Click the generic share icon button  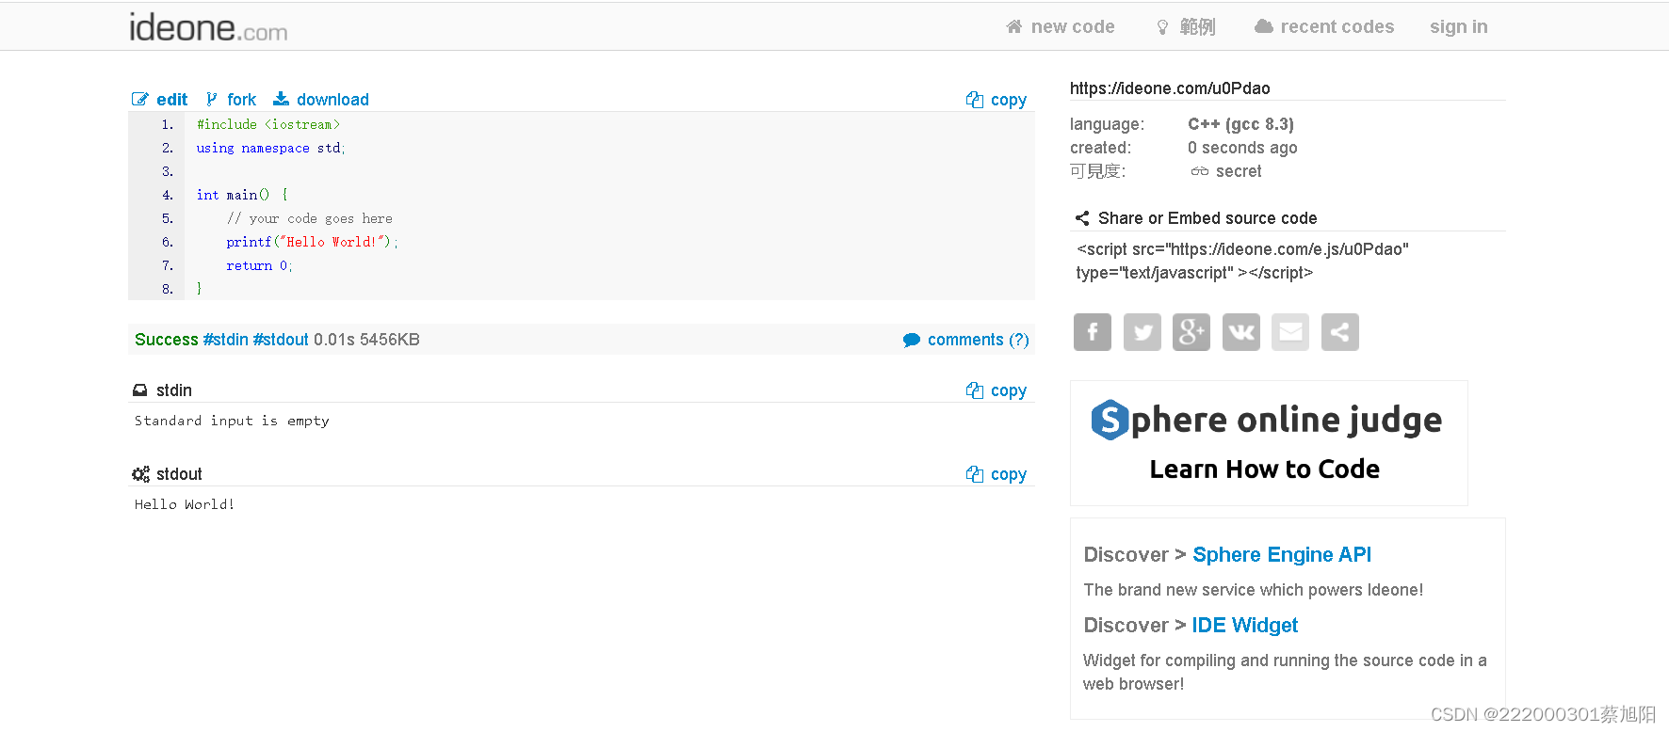pyautogui.click(x=1340, y=332)
